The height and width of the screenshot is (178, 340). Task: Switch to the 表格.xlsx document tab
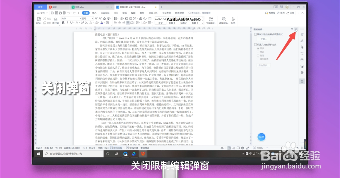pyautogui.click(x=79, y=7)
